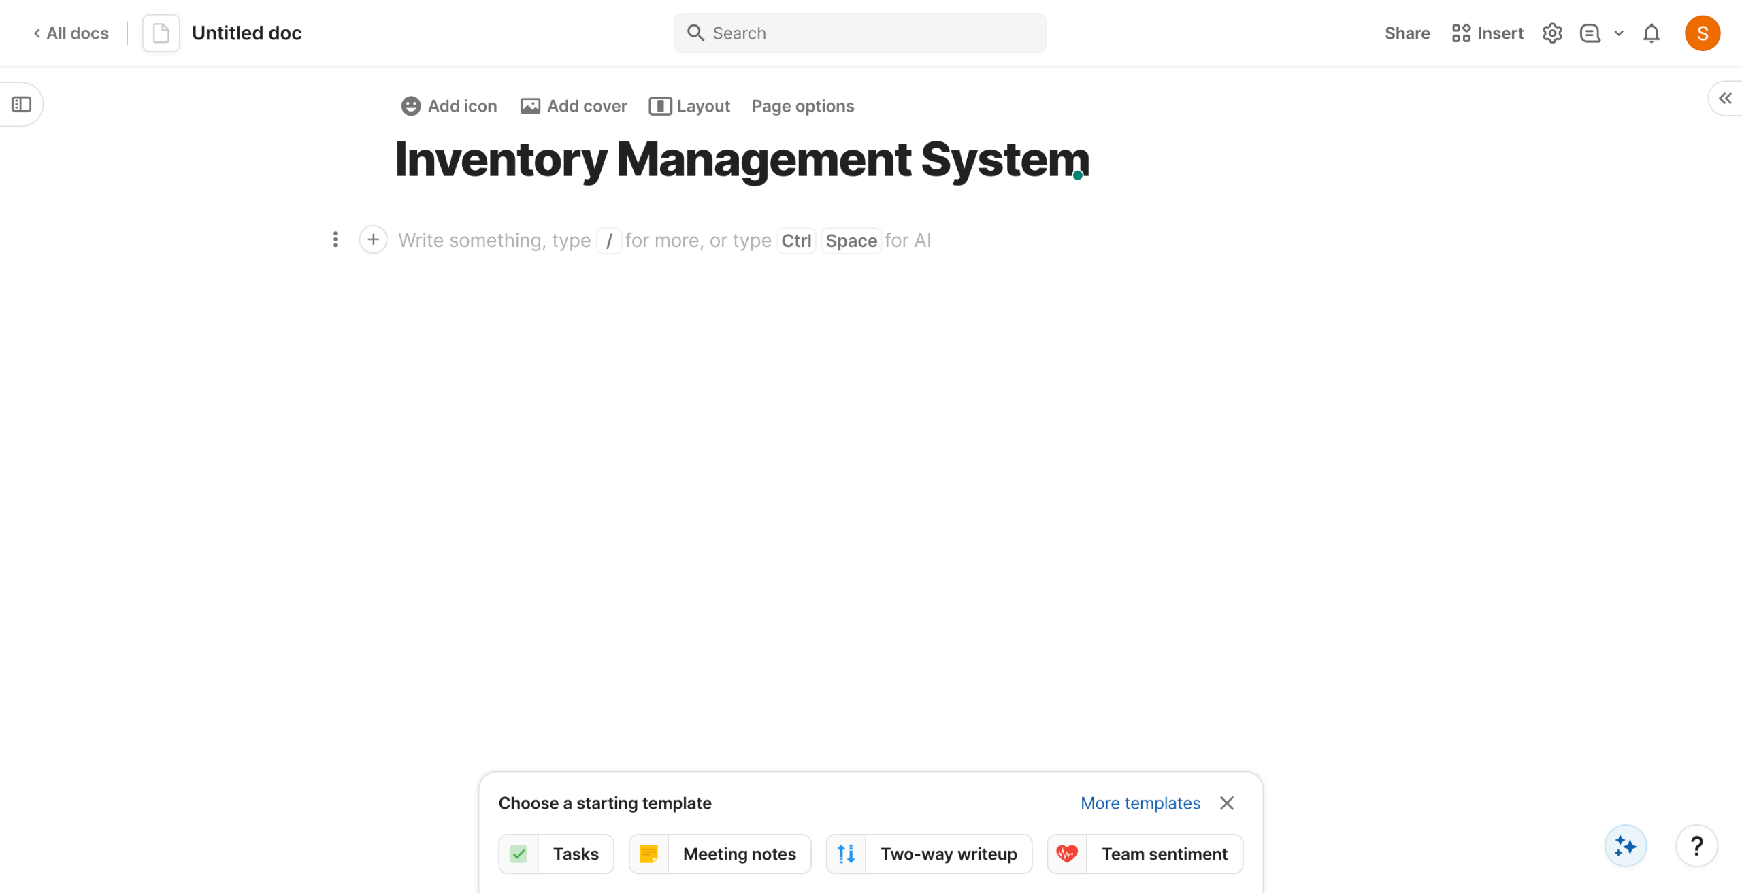
Task: Open the comments icon in header
Action: 1590,33
